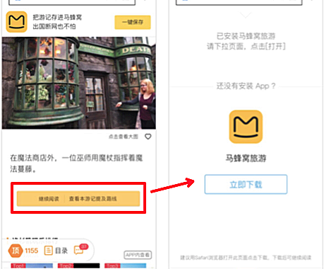Click the 请下拉页面，点击[打开] instruction line
324x269 pixels.
pos(246,46)
